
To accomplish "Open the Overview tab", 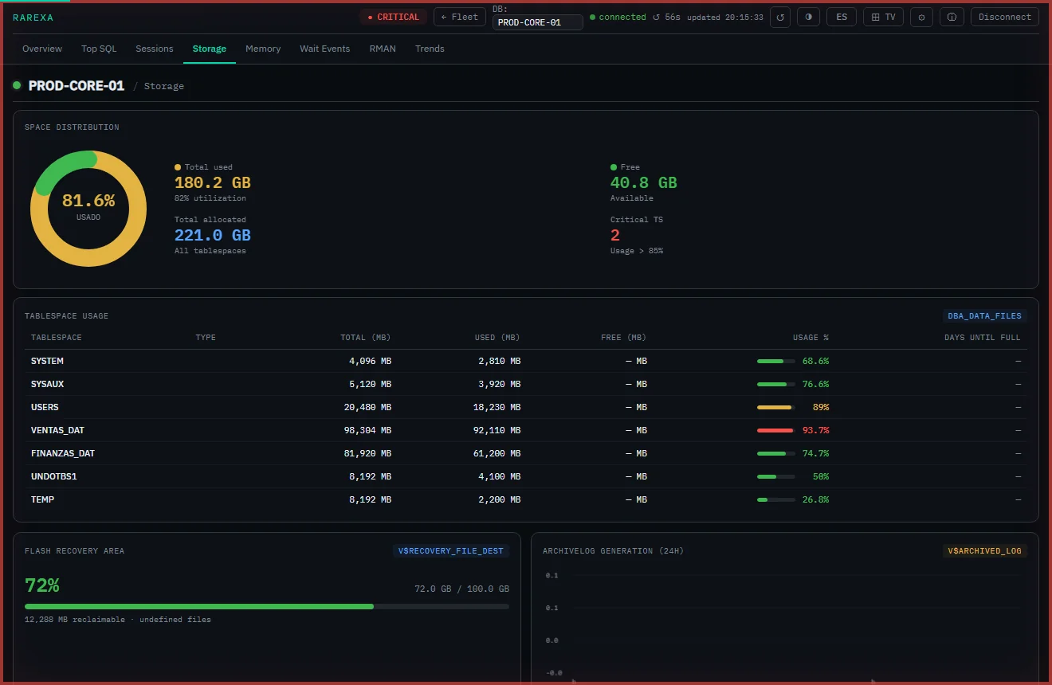I will pos(42,49).
